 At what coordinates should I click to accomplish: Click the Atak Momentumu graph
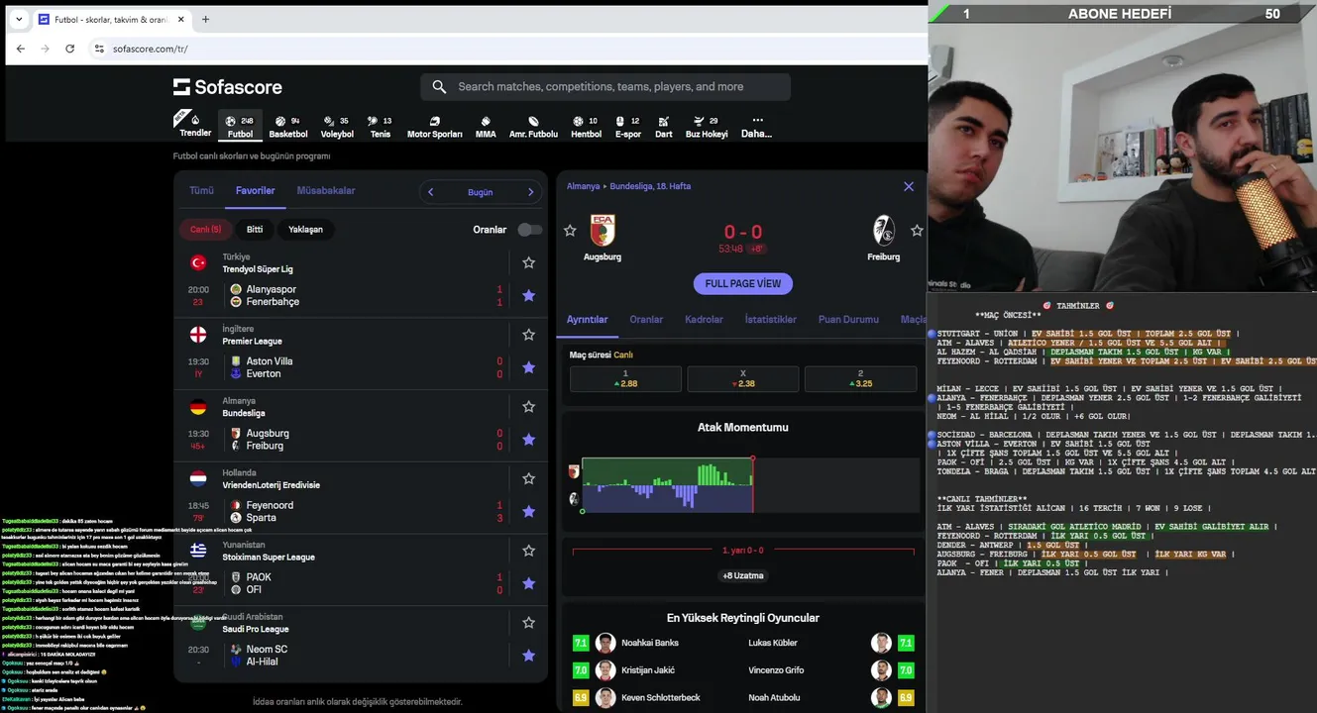pyautogui.click(x=743, y=484)
